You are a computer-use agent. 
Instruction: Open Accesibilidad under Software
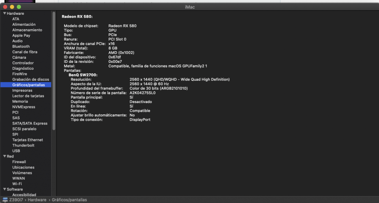(24, 195)
